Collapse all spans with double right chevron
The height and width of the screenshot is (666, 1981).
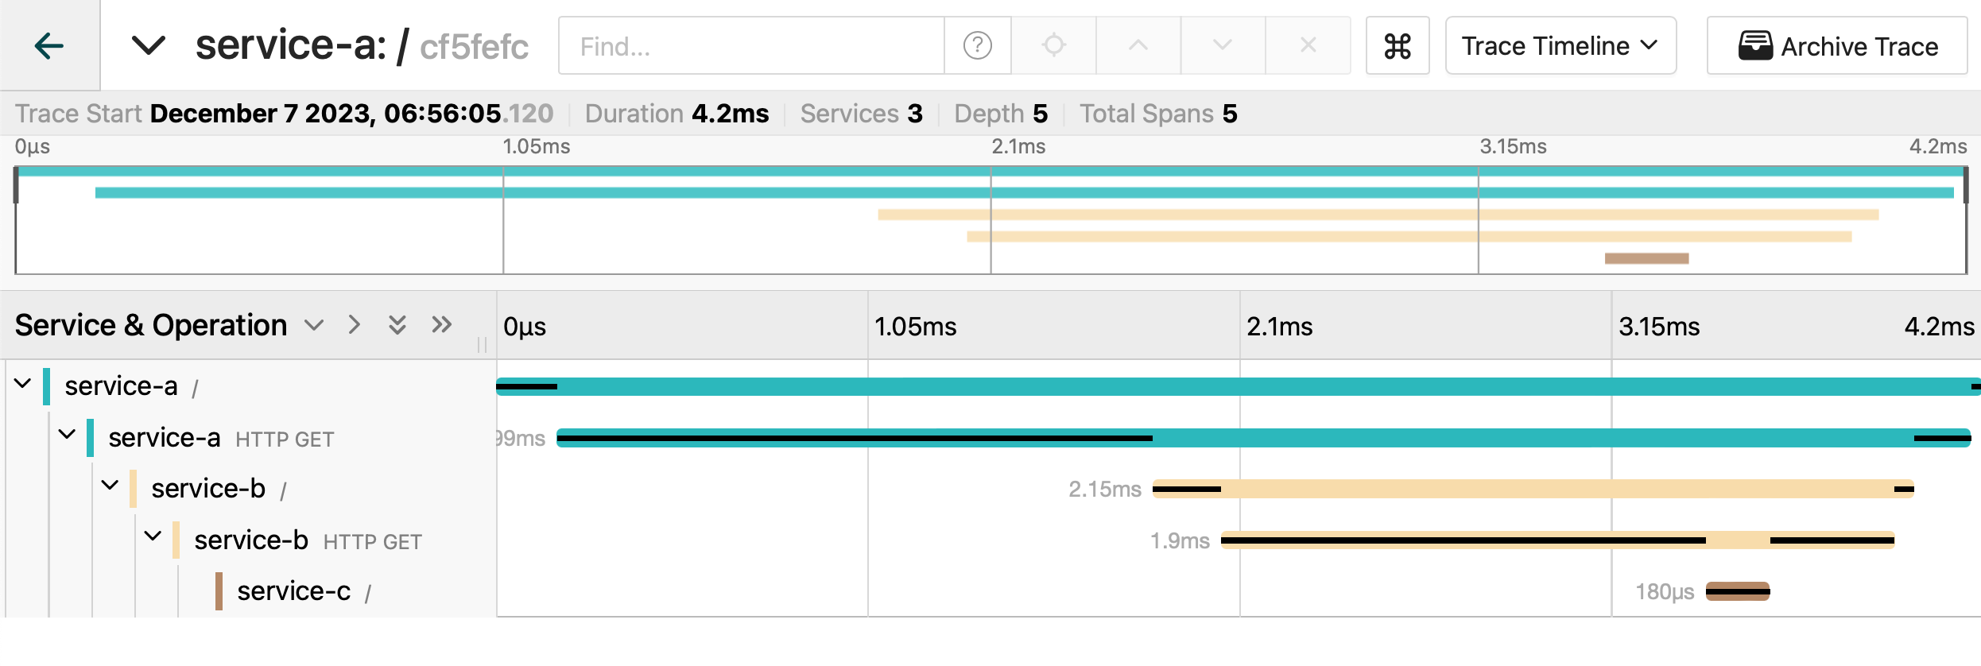[442, 325]
